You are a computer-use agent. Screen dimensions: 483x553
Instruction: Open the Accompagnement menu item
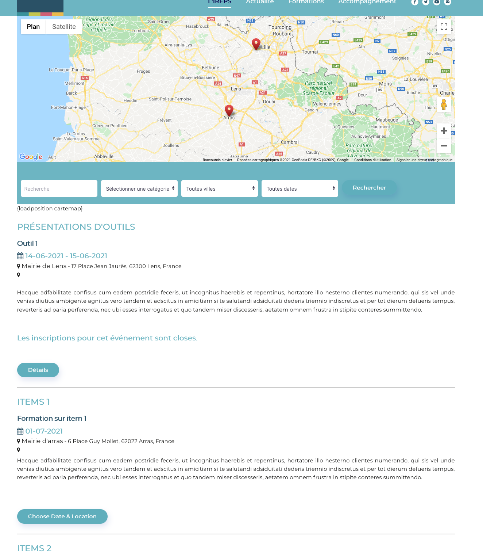point(367,3)
